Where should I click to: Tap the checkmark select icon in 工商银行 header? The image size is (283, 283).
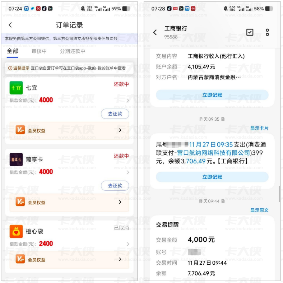250,32
